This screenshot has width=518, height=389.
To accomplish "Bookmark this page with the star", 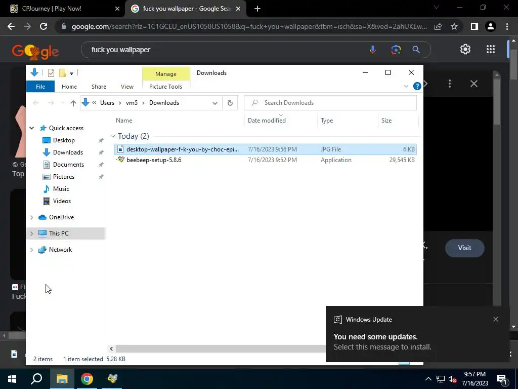I will pos(454,26).
